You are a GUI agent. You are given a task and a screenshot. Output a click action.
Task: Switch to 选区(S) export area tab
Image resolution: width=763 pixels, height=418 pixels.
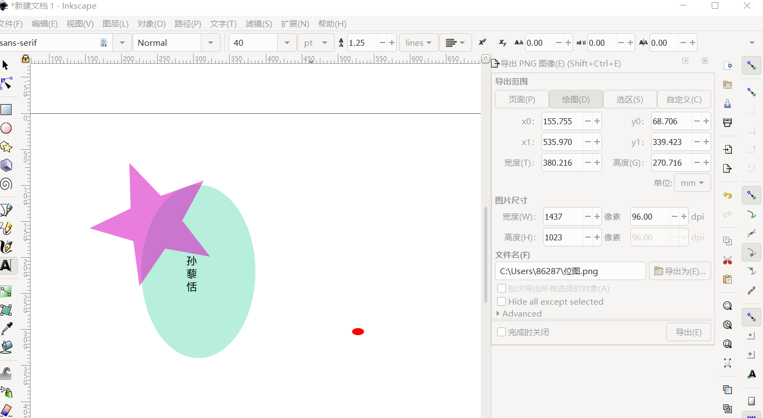click(x=630, y=100)
